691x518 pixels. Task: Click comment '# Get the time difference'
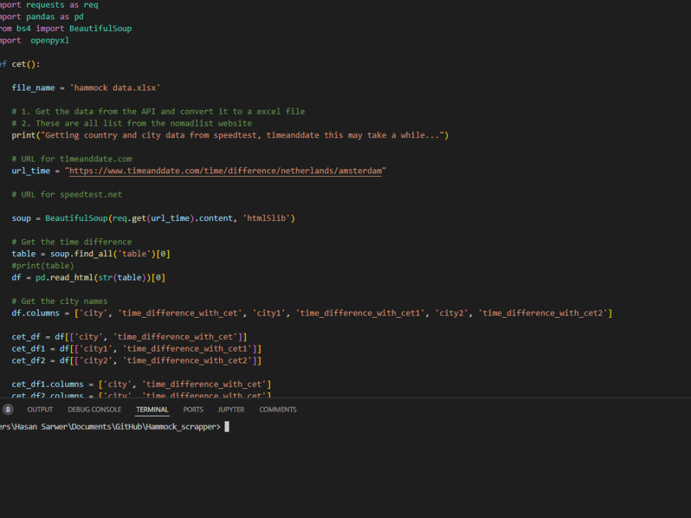(x=72, y=242)
